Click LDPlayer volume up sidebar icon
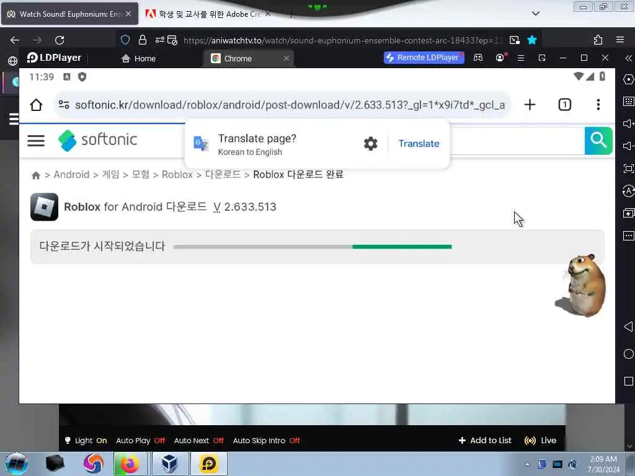Screen dimensions: 635x476 (x=628, y=123)
